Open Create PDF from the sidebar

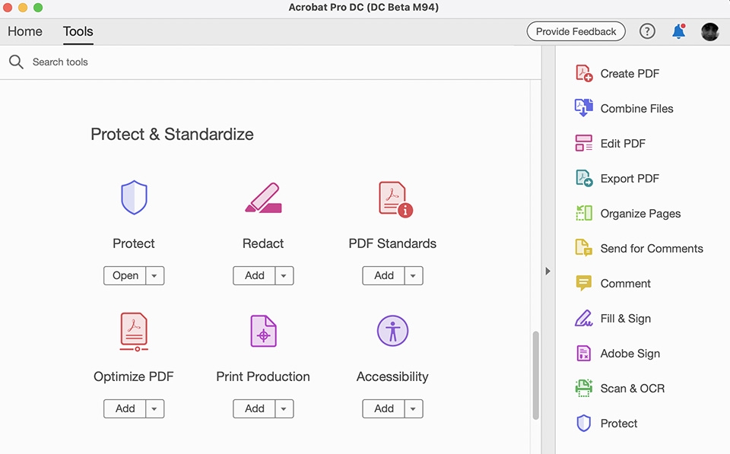tap(629, 74)
